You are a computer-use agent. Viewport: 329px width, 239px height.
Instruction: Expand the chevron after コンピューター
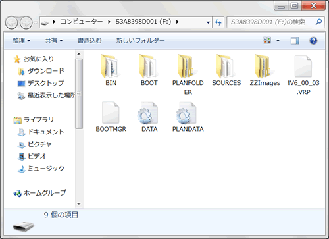tap(109, 22)
